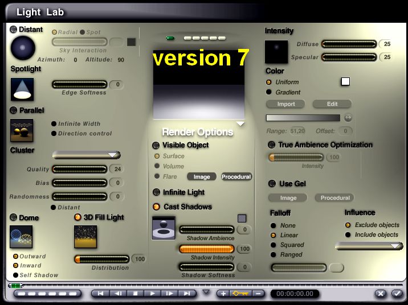The height and width of the screenshot is (305, 408).
Task: Set Falloff to Ranged
Action: pyautogui.click(x=273, y=254)
